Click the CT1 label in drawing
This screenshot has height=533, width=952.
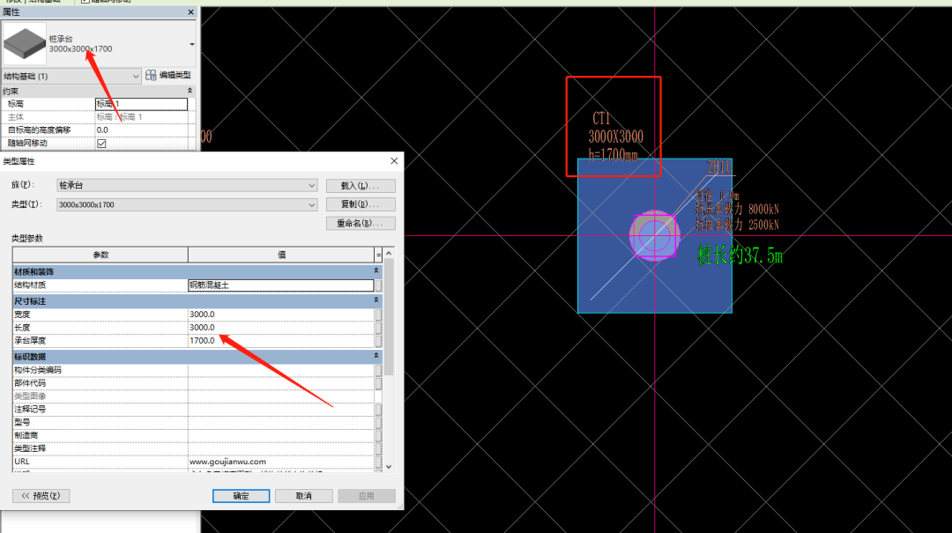point(601,118)
